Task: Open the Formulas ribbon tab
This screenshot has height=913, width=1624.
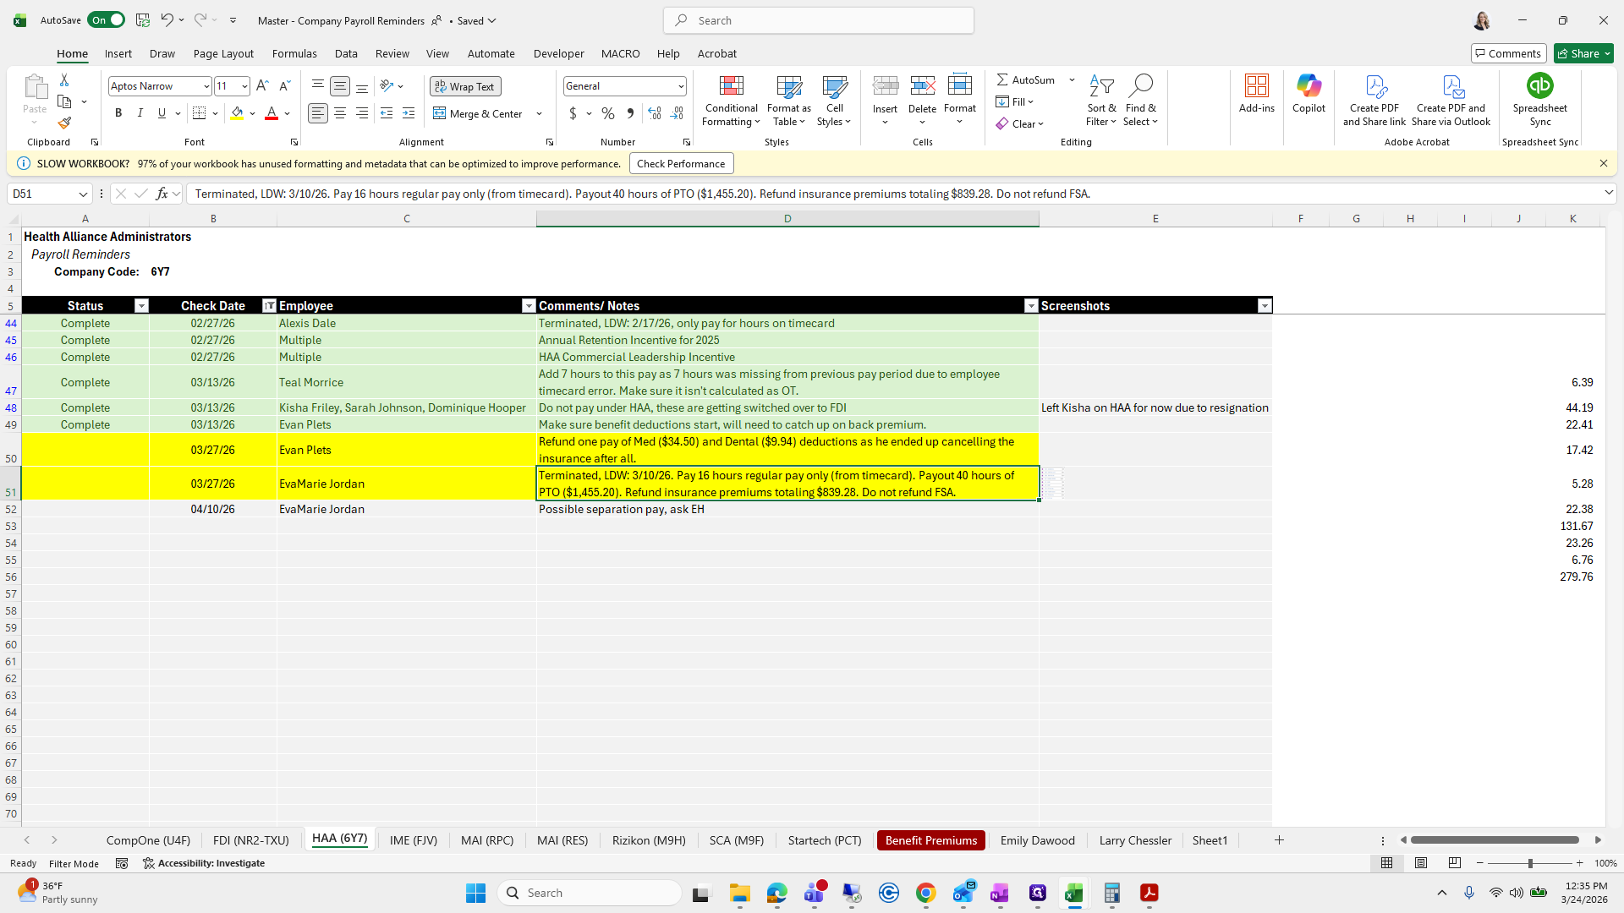Action: [x=294, y=53]
